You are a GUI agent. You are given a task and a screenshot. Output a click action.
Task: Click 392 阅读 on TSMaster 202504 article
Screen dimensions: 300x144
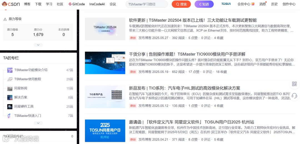pos(178,38)
